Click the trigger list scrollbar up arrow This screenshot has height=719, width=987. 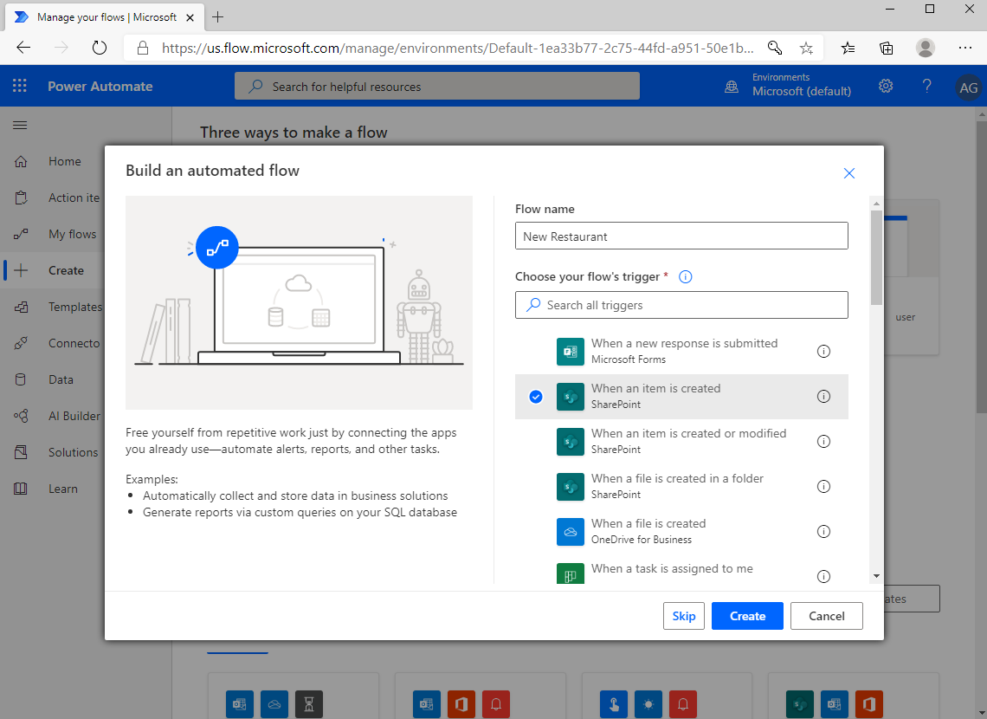pyautogui.click(x=876, y=204)
